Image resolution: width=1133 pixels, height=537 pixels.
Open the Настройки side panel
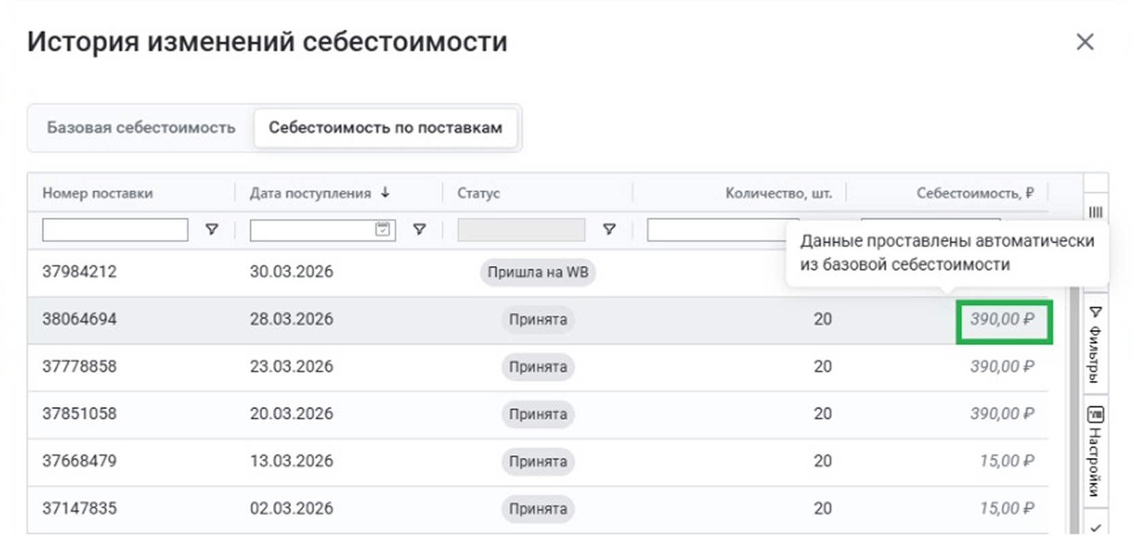point(1095,451)
